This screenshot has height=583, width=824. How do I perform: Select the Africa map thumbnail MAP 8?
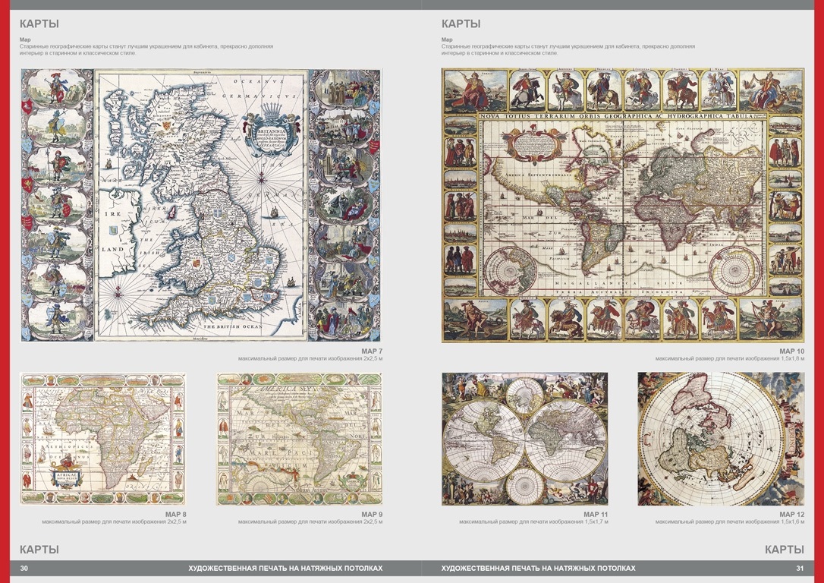tap(103, 438)
